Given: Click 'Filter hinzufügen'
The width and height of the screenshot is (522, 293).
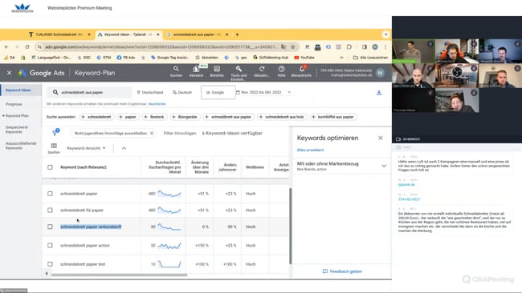Looking at the screenshot, I should 180,133.
